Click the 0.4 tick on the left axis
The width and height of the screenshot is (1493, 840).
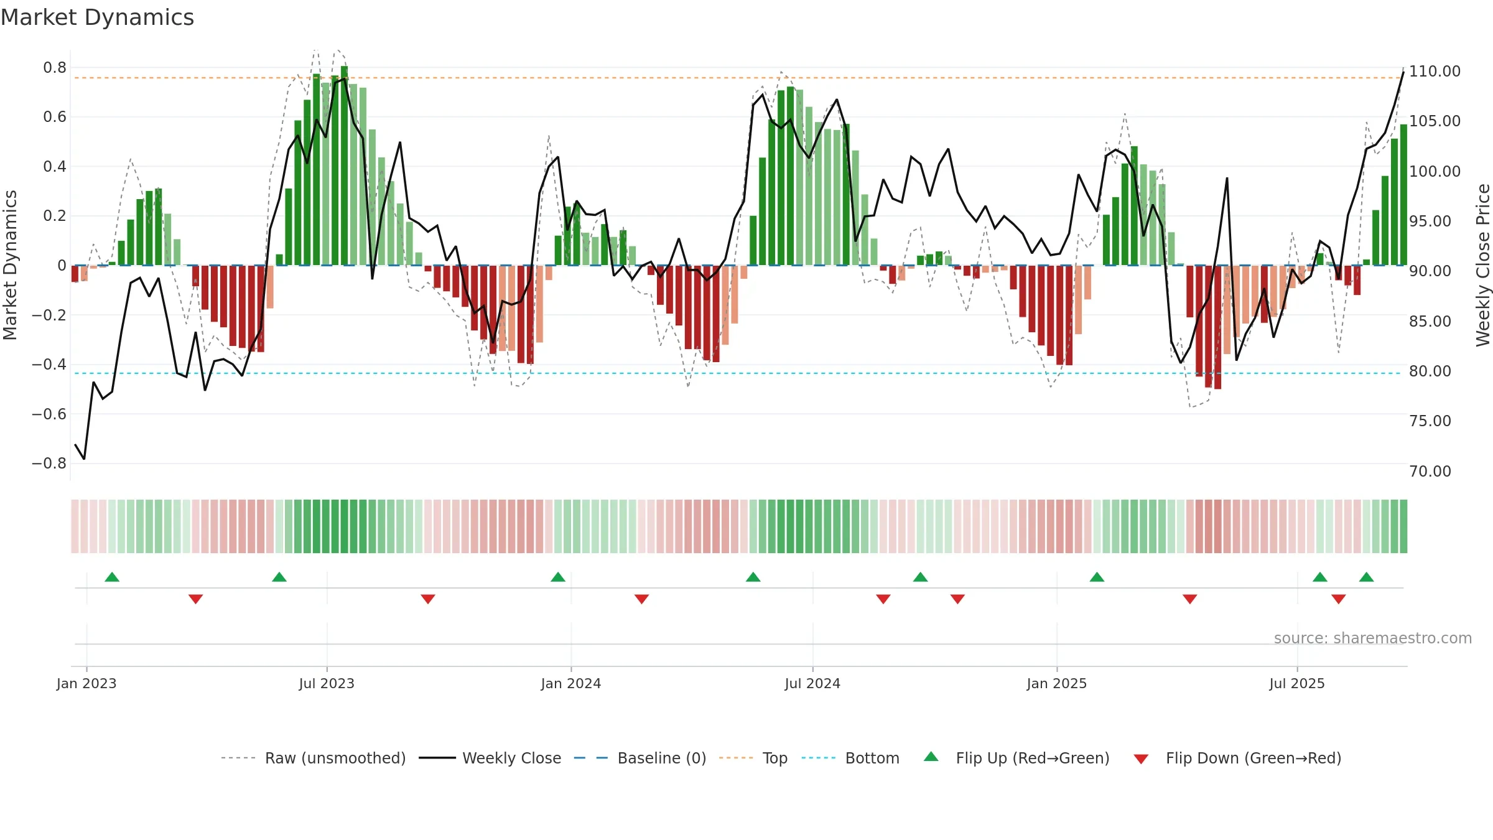pyautogui.click(x=55, y=166)
